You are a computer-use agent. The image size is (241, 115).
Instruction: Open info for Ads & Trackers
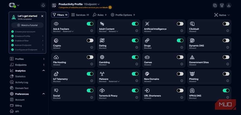[x=92, y=31]
